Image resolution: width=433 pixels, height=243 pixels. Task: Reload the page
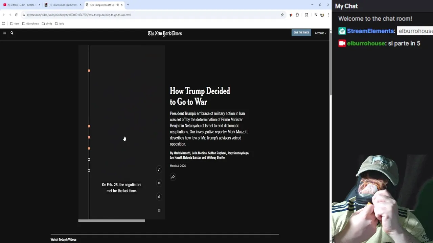coord(16,15)
